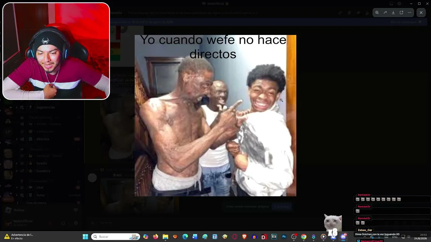The height and width of the screenshot is (242, 431).
Task: Open the chat channel in Discord
Action: [40, 188]
